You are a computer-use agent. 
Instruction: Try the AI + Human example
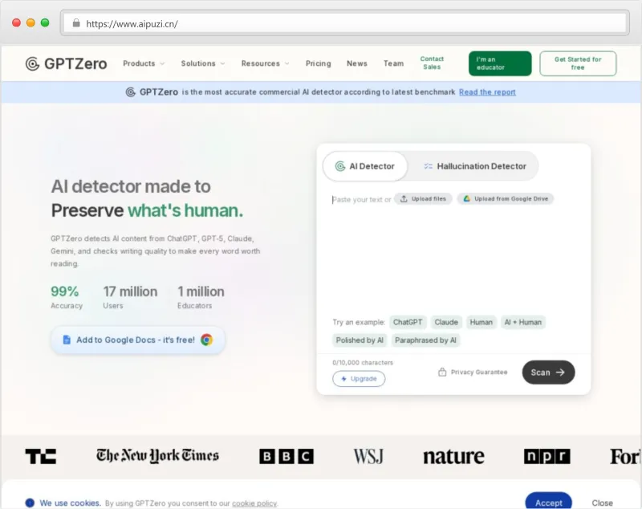(523, 322)
